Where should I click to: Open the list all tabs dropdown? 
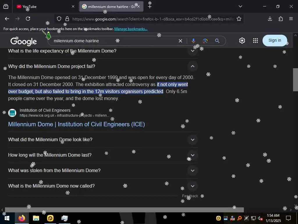[240, 6]
